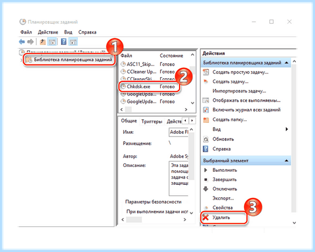Click actions pane scroll-down arrow
The width and height of the screenshot is (315, 252).
[x=295, y=223]
